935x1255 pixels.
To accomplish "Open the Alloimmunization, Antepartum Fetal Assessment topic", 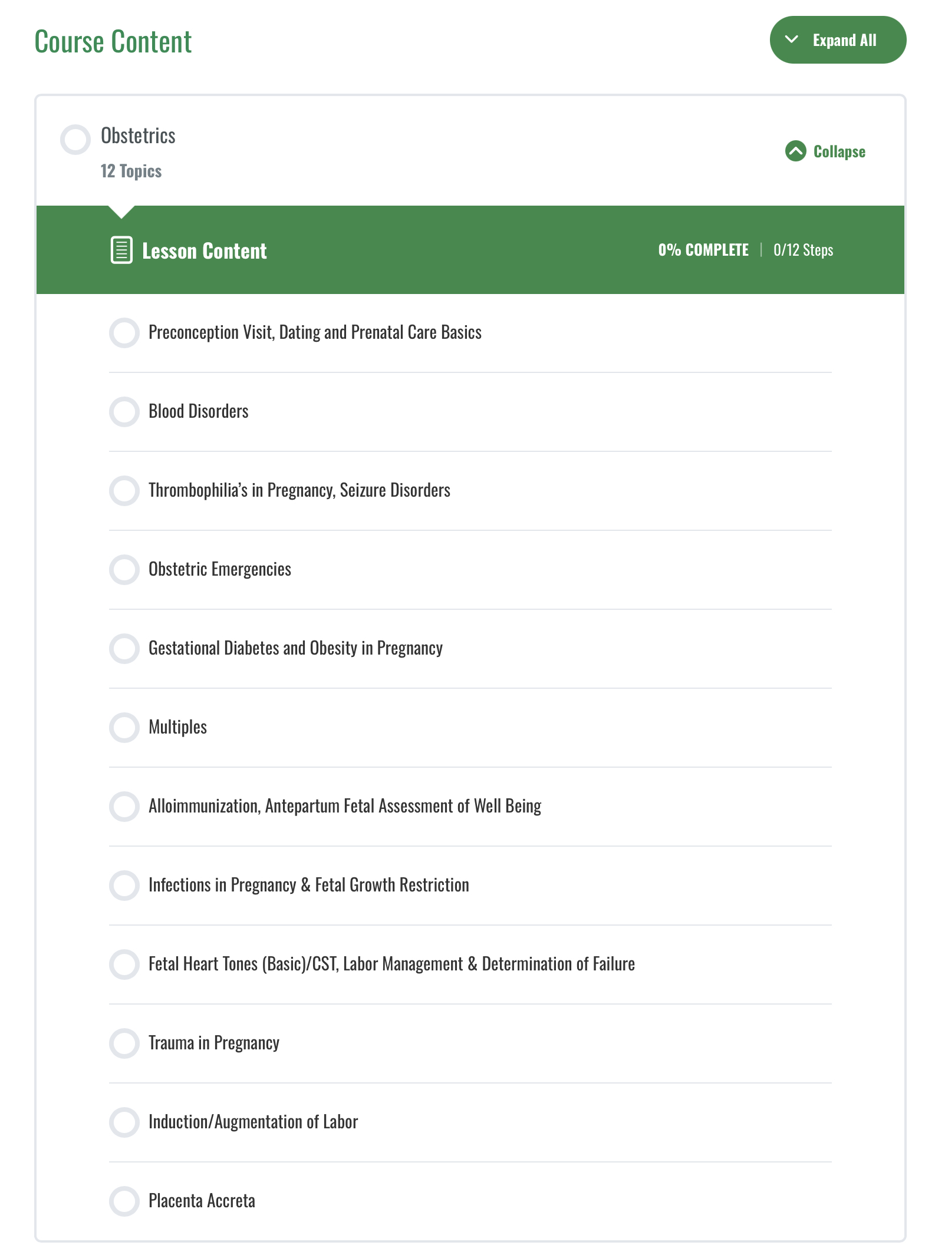I will click(344, 806).
